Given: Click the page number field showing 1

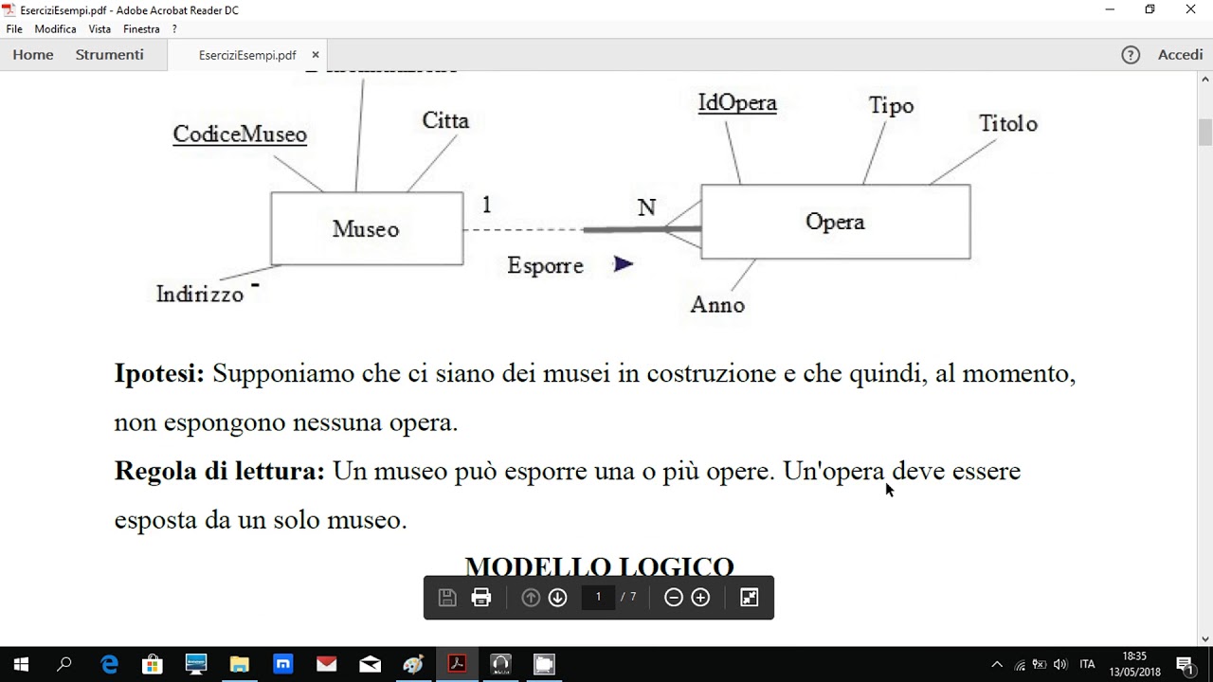Looking at the screenshot, I should coord(598,597).
